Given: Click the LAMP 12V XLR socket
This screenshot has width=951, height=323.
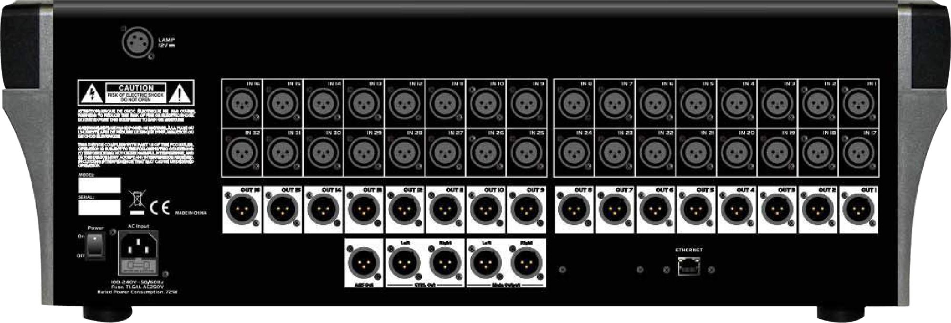Looking at the screenshot, I should (x=137, y=43).
